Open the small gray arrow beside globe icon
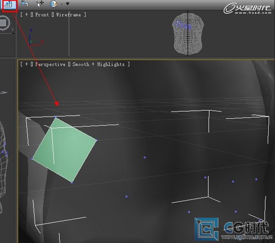The image size is (275, 243). 62,4
